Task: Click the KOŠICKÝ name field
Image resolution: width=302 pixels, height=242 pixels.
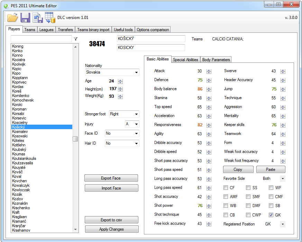Action: pyautogui.click(x=151, y=39)
